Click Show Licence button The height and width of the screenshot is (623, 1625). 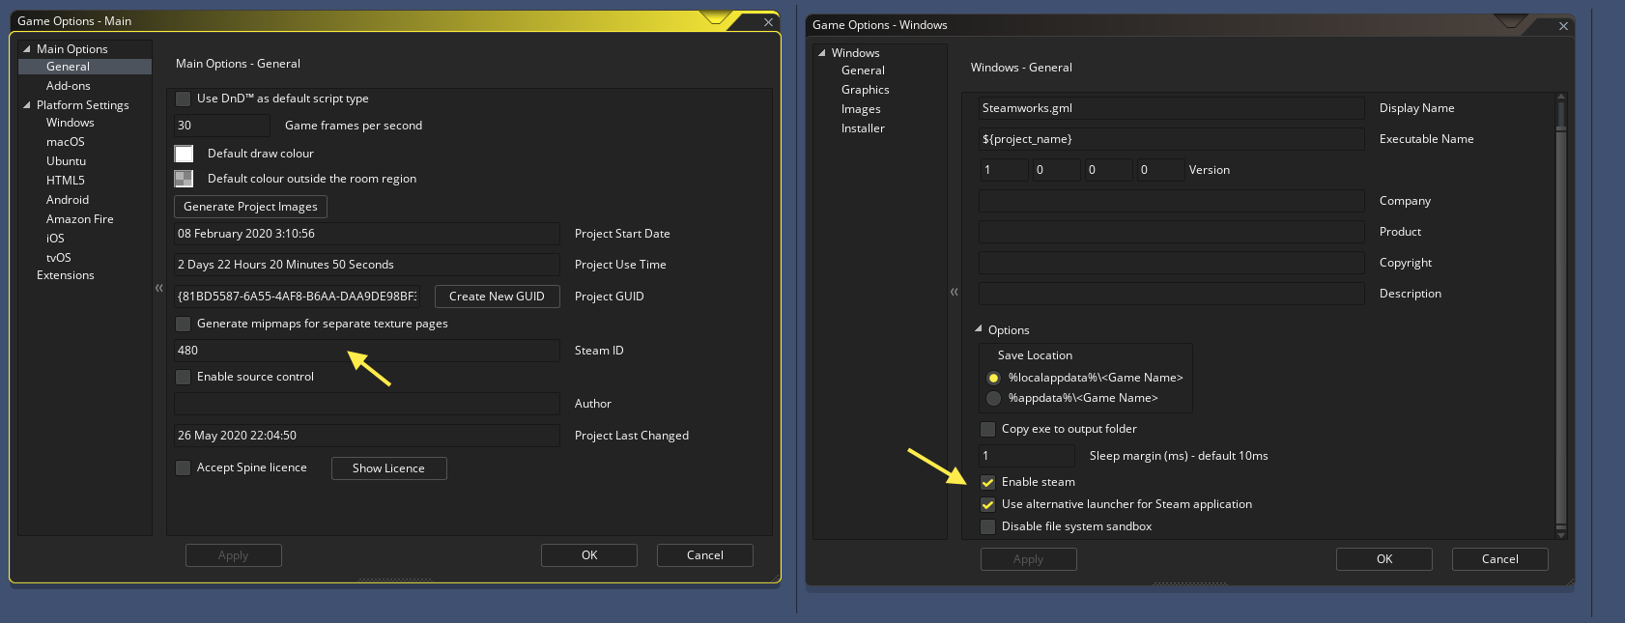pos(388,468)
